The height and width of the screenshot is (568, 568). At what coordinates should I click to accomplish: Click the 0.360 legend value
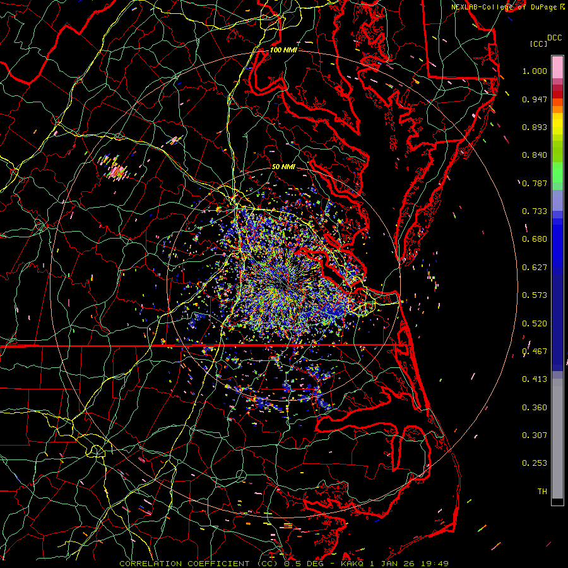click(535, 408)
